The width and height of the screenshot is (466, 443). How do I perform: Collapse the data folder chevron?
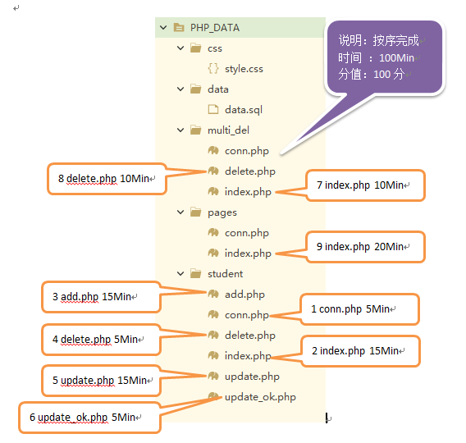180,89
